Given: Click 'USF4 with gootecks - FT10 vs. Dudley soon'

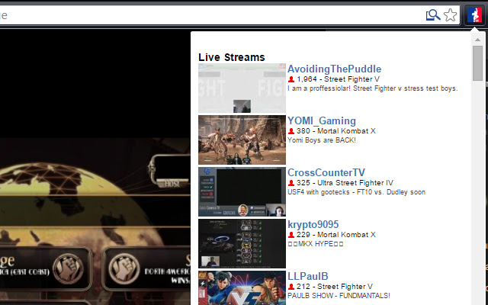Looking at the screenshot, I should (356, 192).
